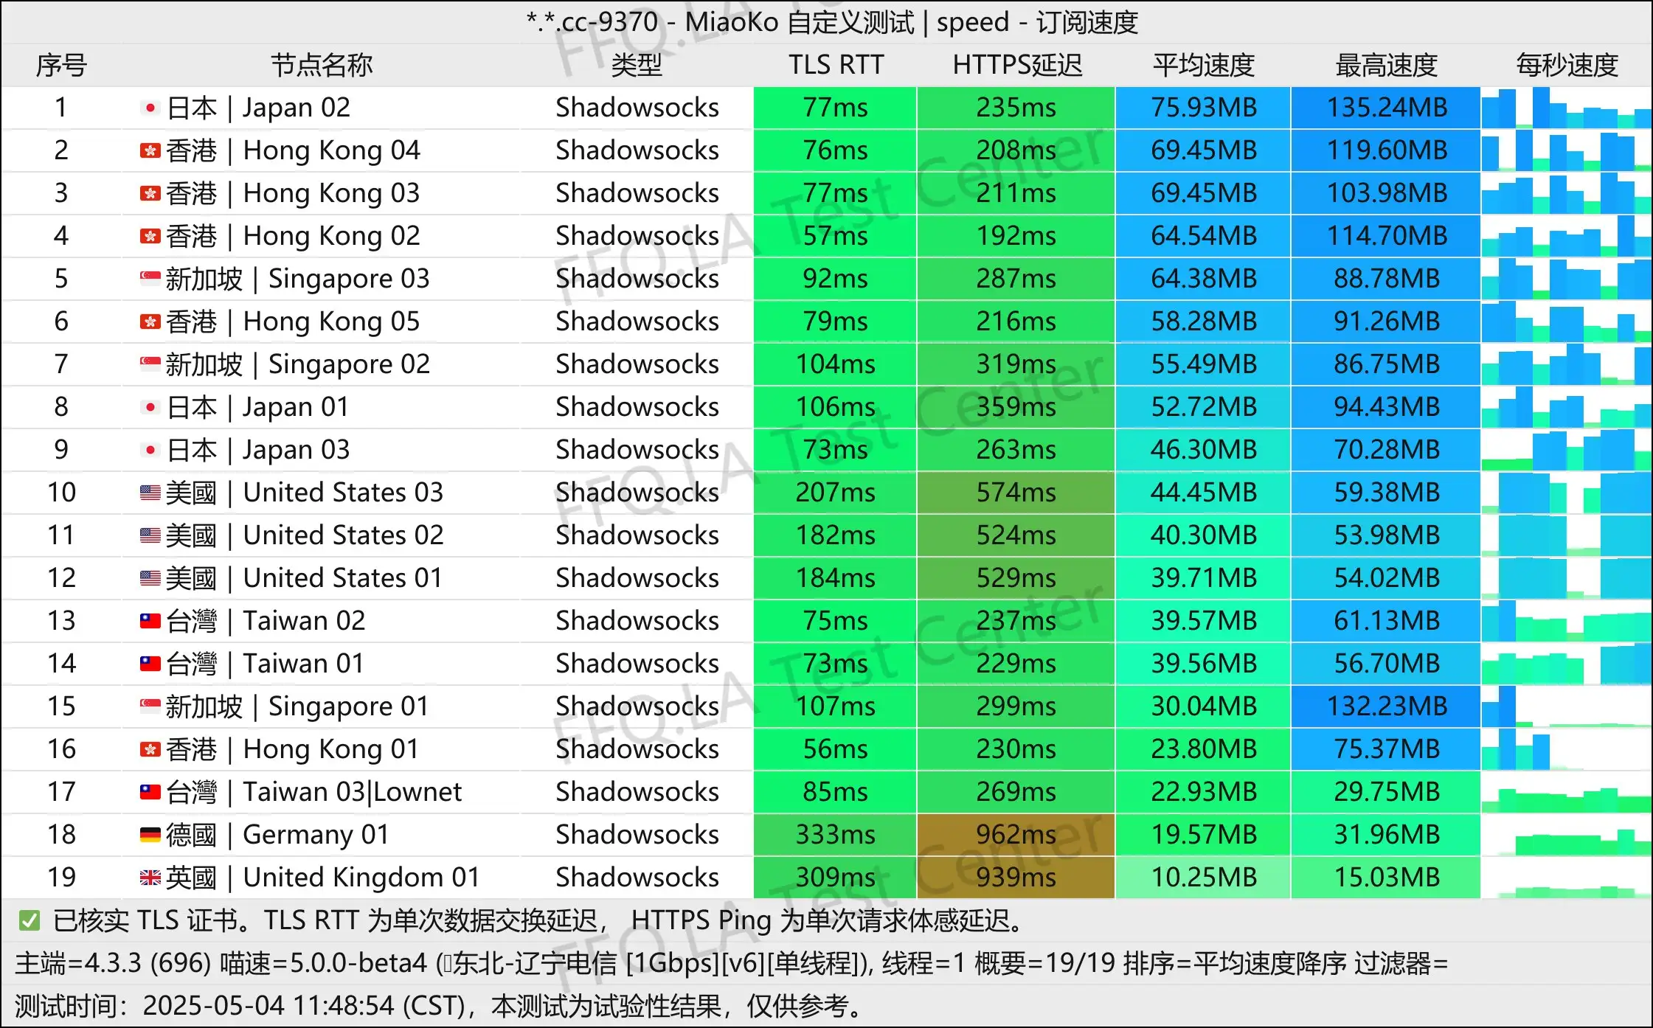Click the title line MiaoKo 自定义测试

click(x=832, y=22)
